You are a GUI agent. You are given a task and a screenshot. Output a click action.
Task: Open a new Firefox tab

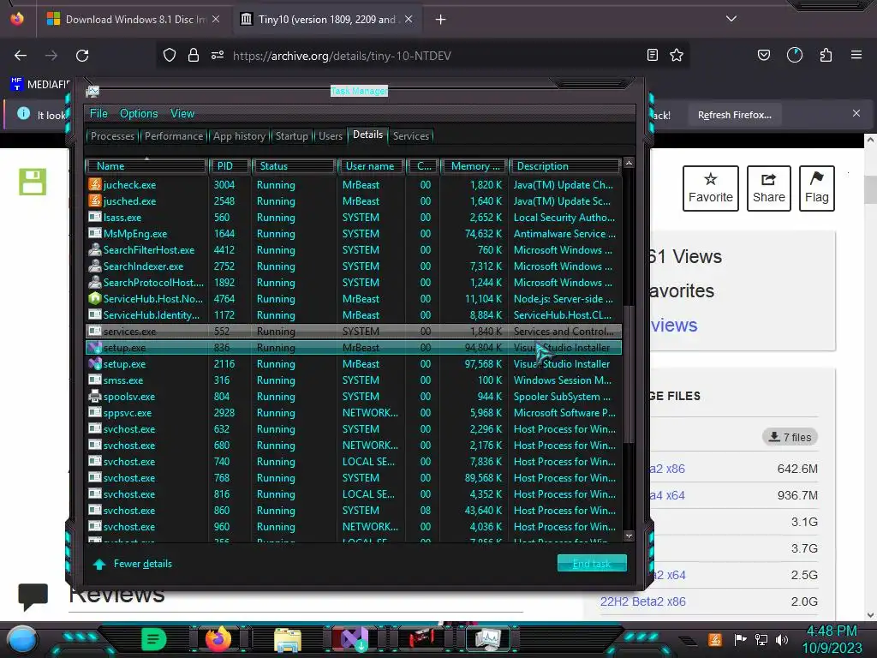click(441, 20)
